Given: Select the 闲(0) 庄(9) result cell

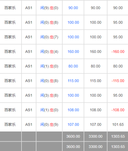Looking at the screenshot, I should [x=49, y=125].
